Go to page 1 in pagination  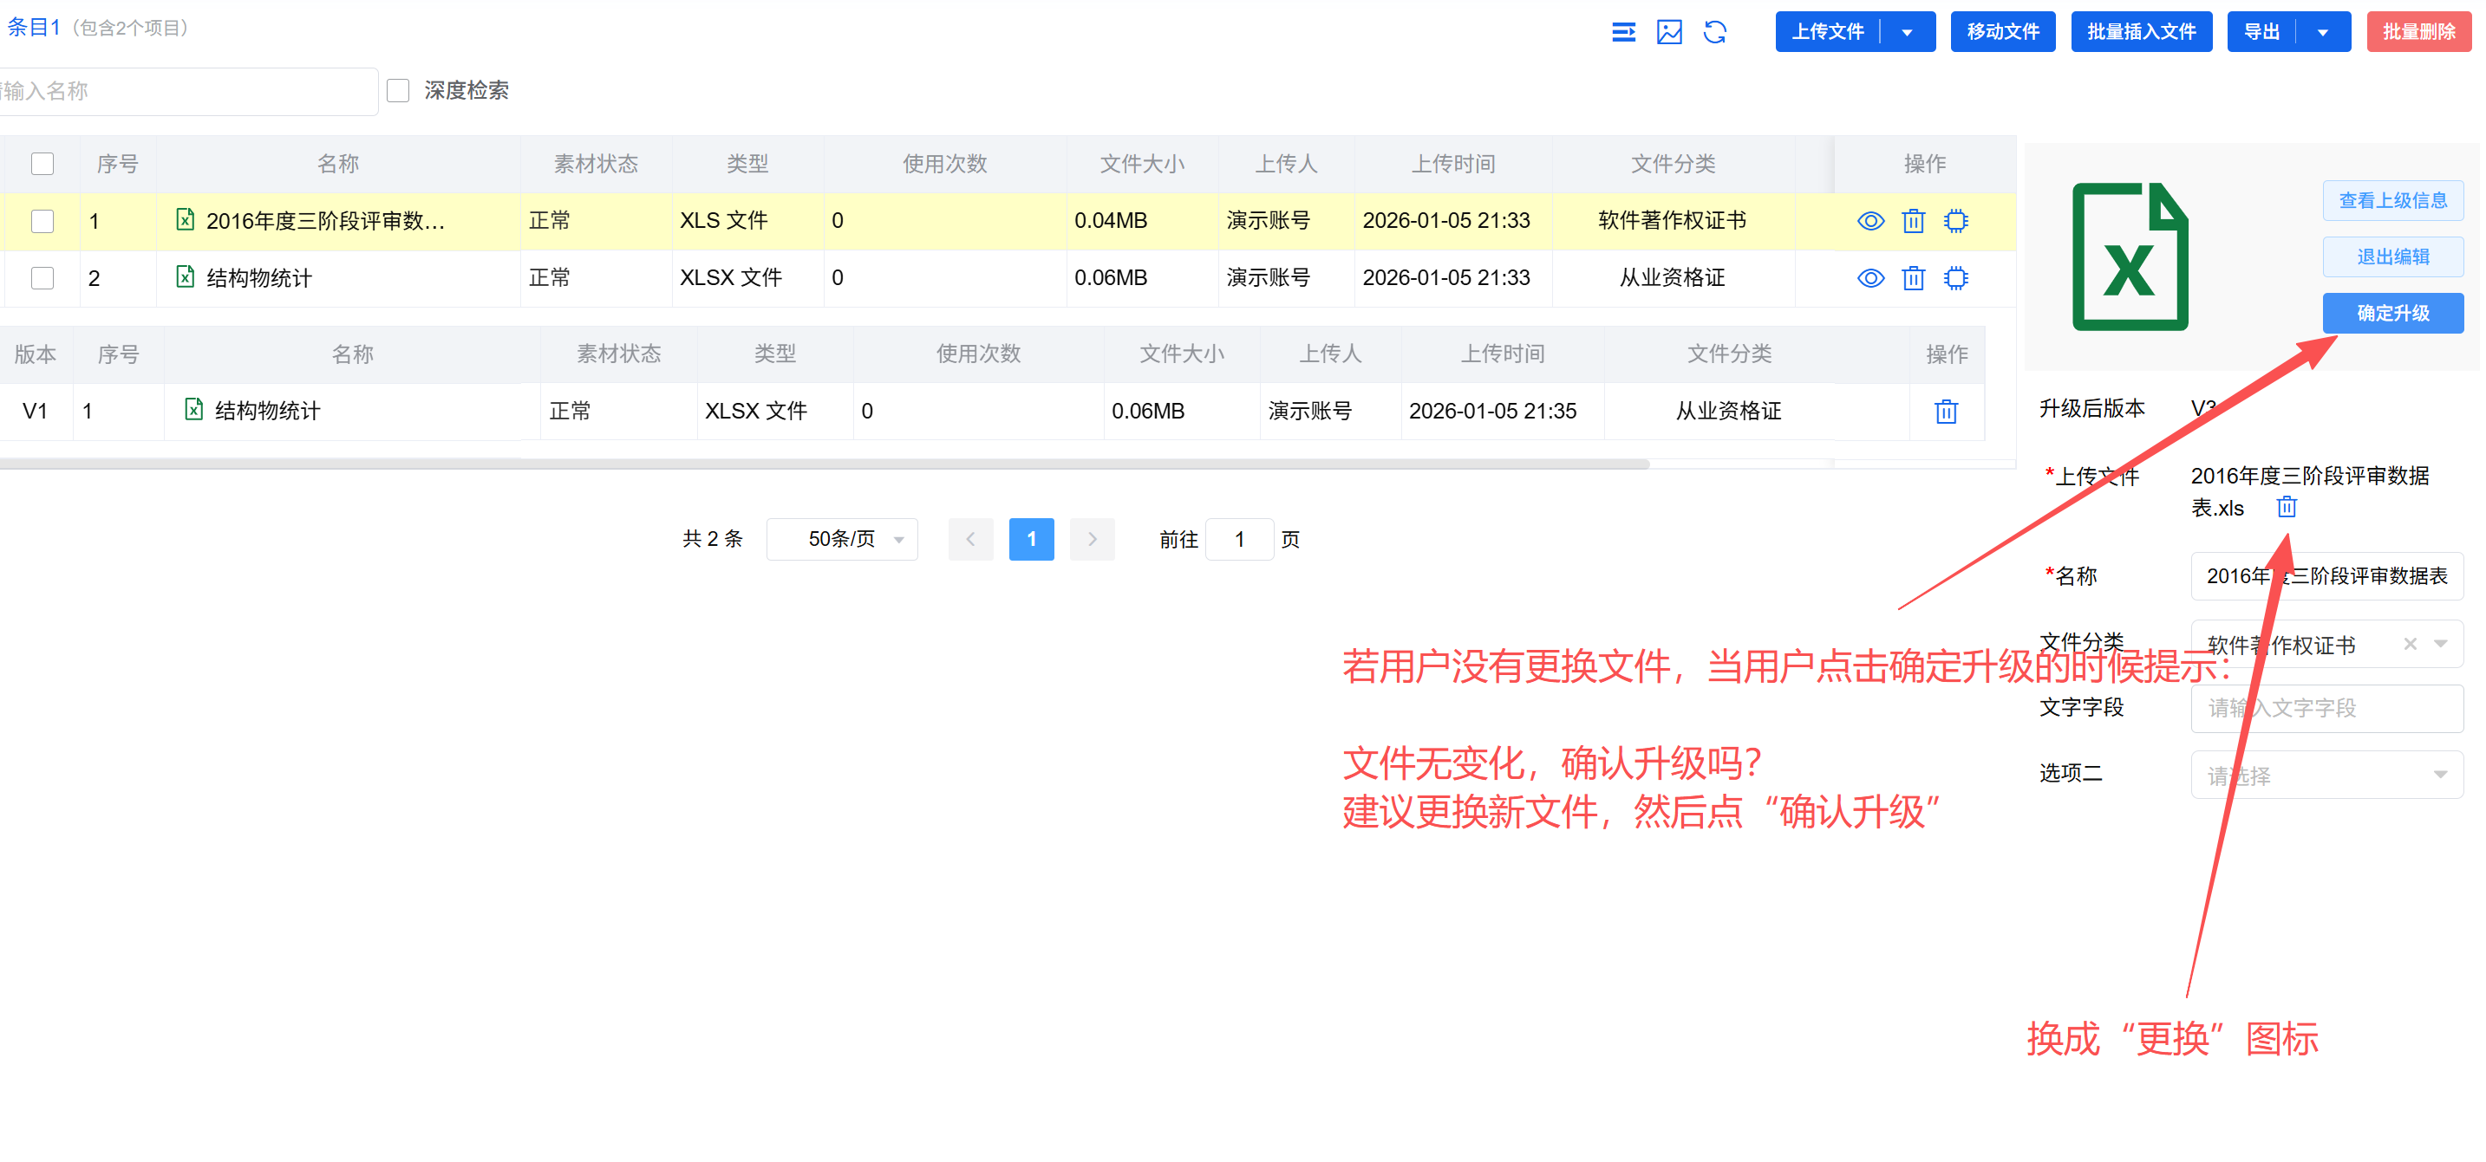point(1031,539)
